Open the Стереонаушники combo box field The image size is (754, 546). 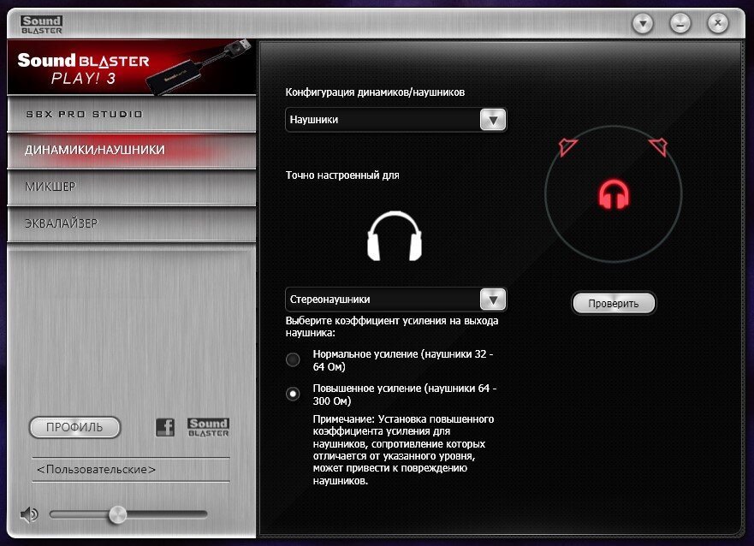(x=395, y=300)
